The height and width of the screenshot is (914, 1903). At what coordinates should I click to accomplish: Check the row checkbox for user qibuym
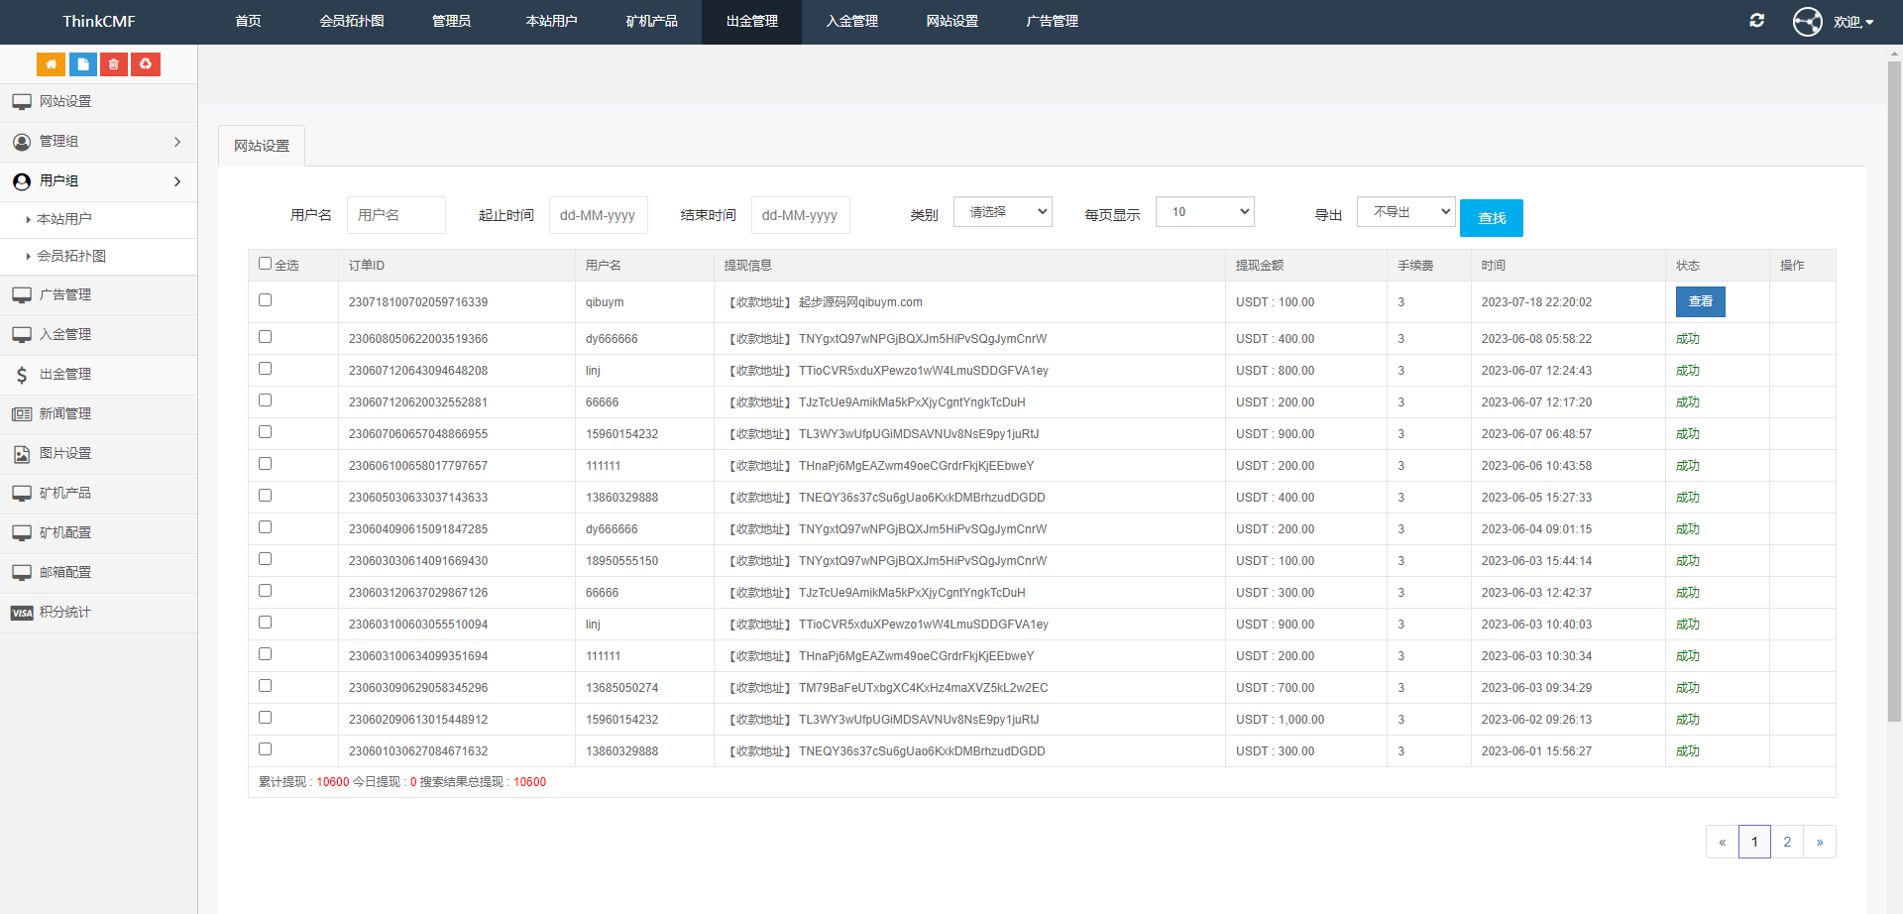point(265,300)
